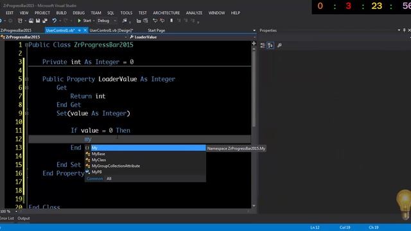Collapse the Property outline on line 5
Image resolution: width=411 pixels, height=231 pixels.
pyautogui.click(x=26, y=79)
